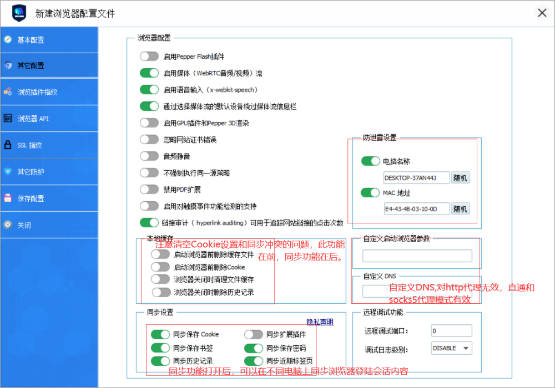Open 浏览插件指纹 via its icon

[8, 92]
